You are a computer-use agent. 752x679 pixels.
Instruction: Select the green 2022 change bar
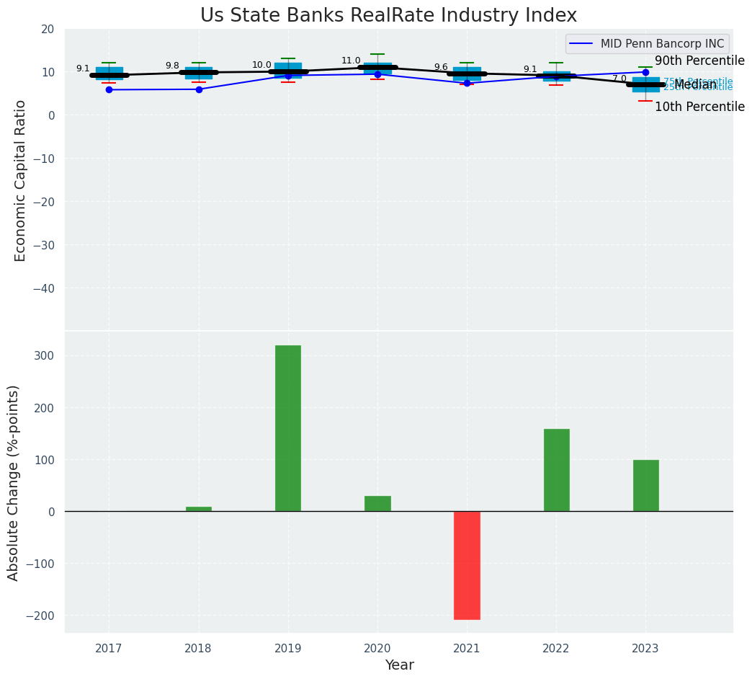coord(556,470)
